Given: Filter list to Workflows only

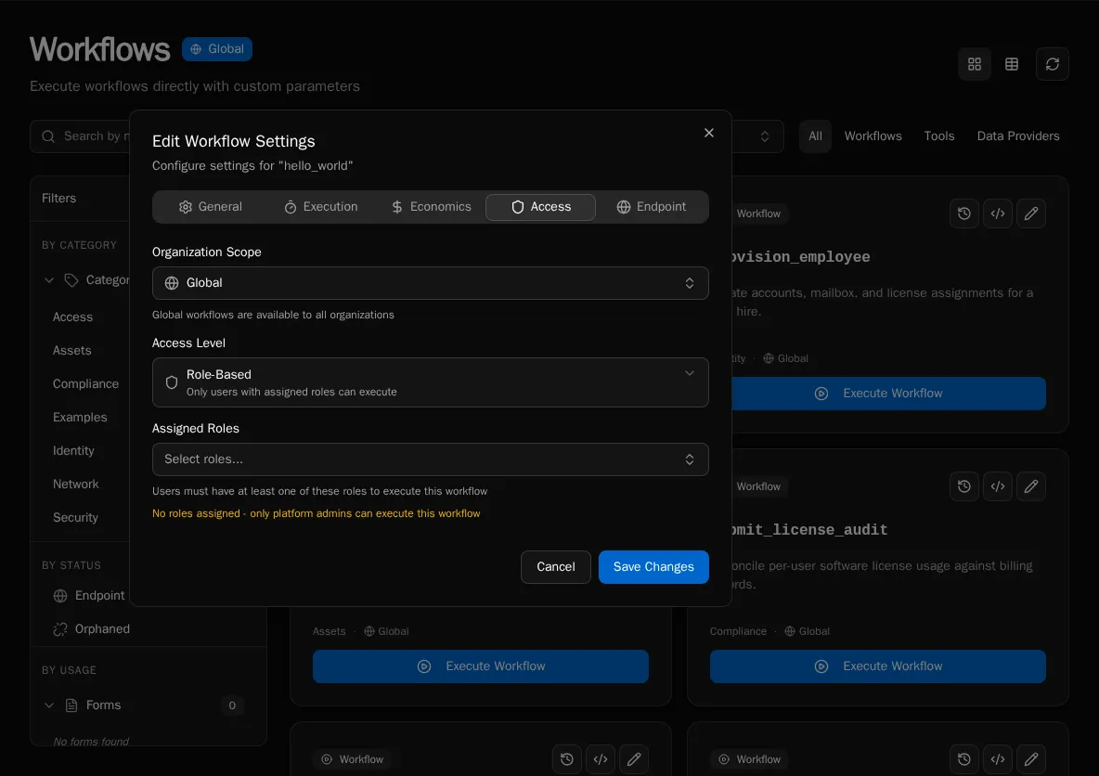Looking at the screenshot, I should 873,136.
